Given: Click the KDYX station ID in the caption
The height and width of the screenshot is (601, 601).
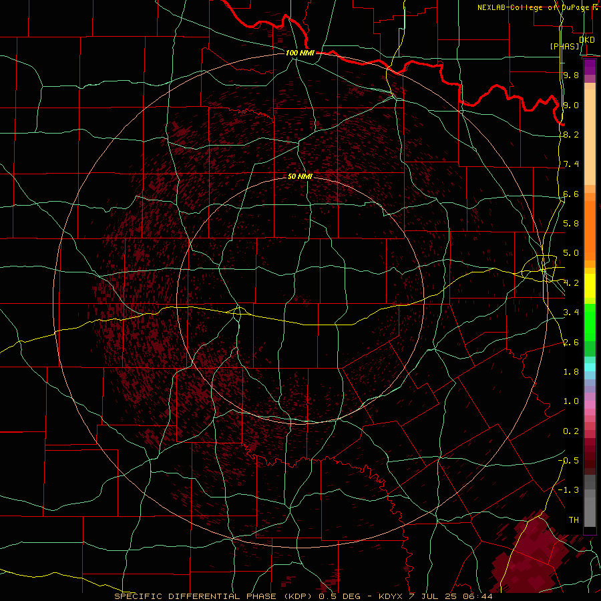Looking at the screenshot, I should [391, 596].
